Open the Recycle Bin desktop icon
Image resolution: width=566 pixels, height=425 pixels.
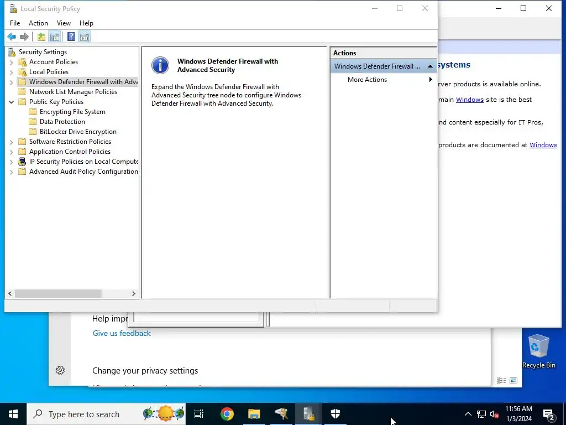(538, 351)
